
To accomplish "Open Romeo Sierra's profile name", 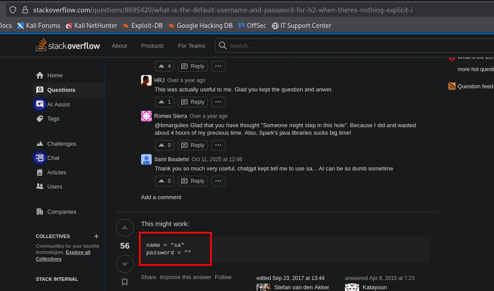I will [170, 116].
